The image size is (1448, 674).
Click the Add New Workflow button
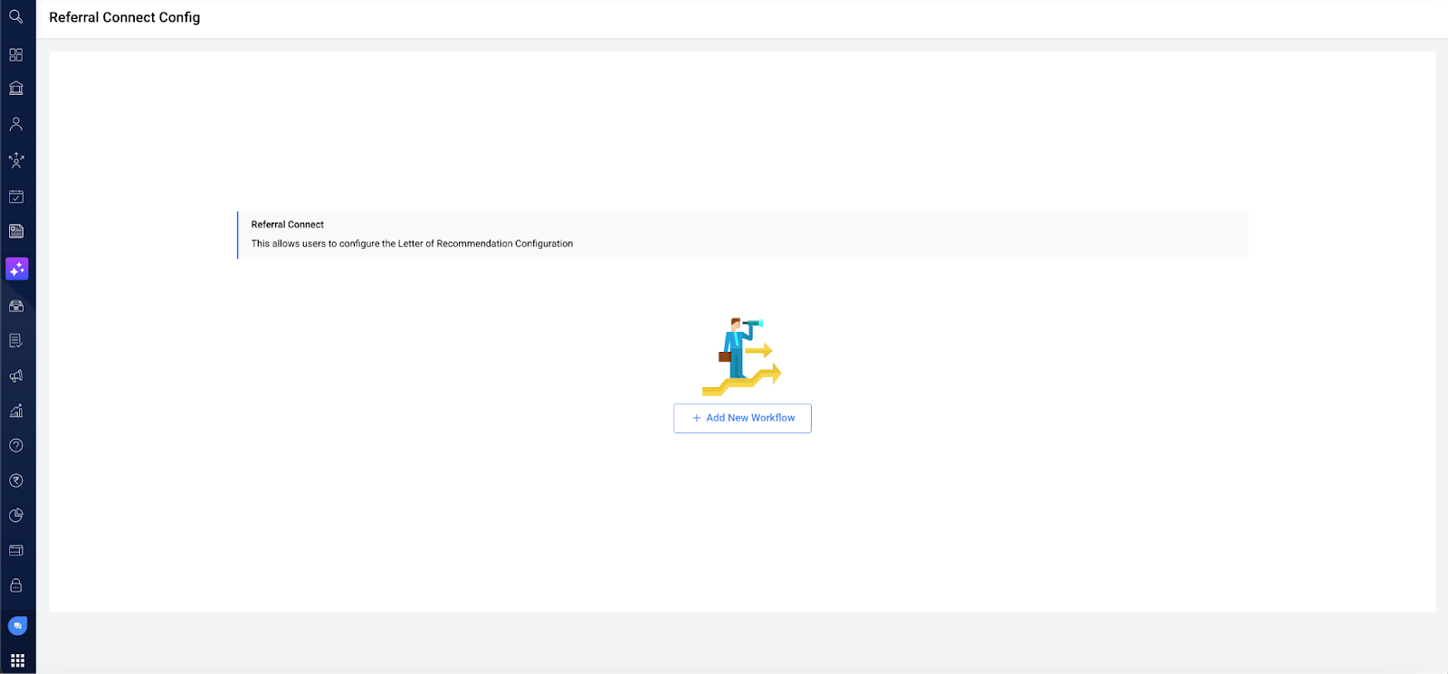742,418
